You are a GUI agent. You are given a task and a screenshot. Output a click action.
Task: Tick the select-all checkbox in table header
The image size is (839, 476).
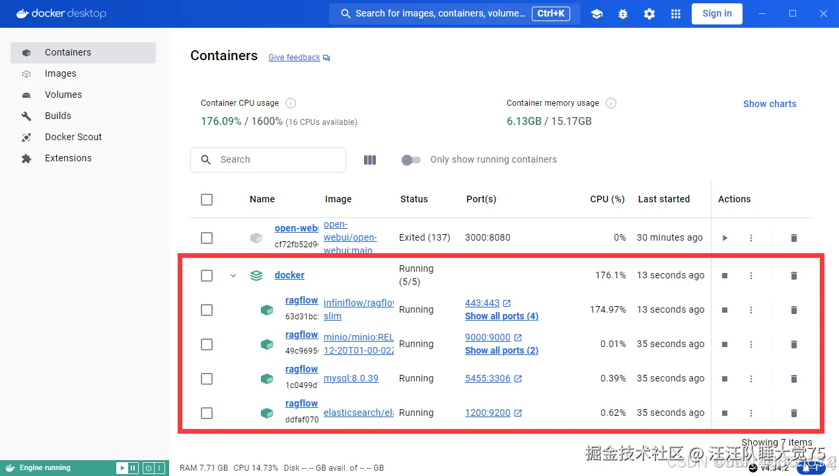tap(207, 200)
